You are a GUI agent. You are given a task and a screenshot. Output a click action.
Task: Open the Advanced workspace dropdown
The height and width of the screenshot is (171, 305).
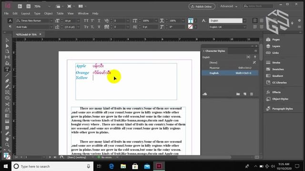(x=229, y=6)
